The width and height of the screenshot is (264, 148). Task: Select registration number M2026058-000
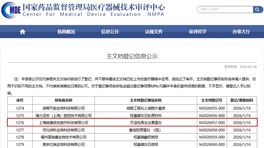[x=212, y=130]
